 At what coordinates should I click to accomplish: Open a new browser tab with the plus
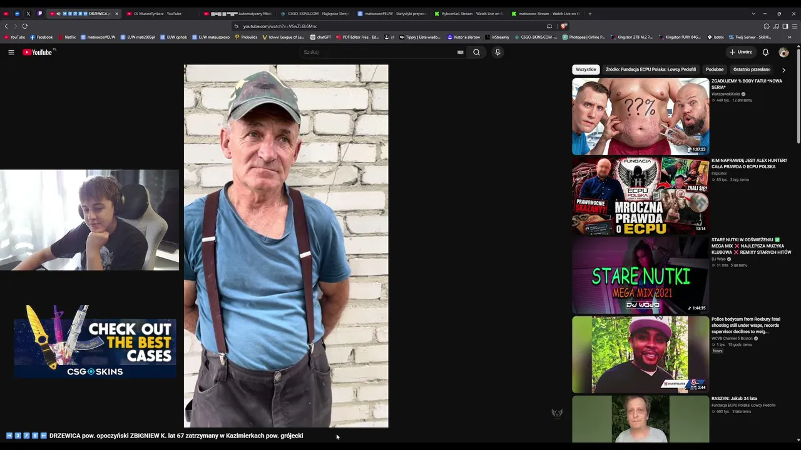[589, 14]
